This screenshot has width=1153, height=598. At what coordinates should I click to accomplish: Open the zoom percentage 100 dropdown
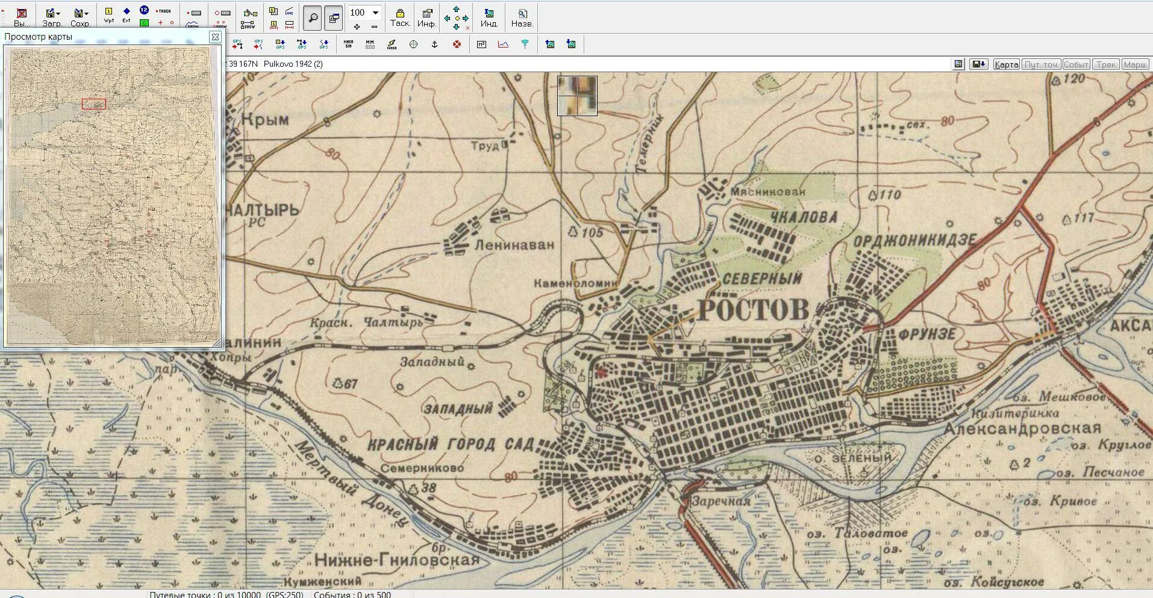point(376,13)
